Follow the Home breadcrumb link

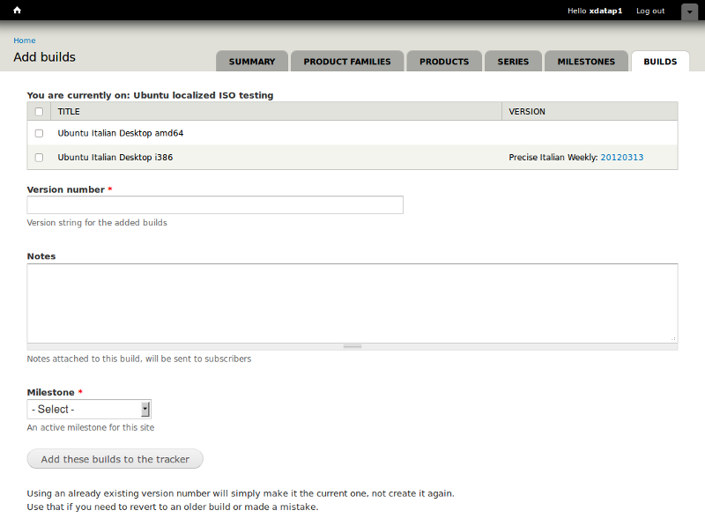(x=25, y=41)
